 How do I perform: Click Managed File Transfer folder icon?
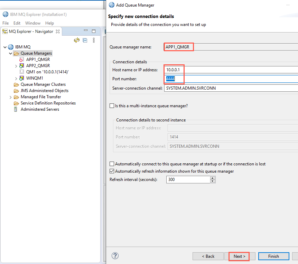click(16, 97)
